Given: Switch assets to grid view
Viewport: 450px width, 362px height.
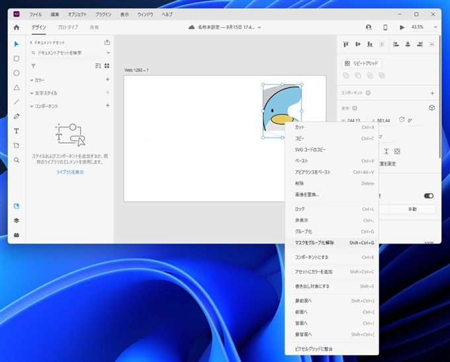Looking at the screenshot, I should [107, 66].
